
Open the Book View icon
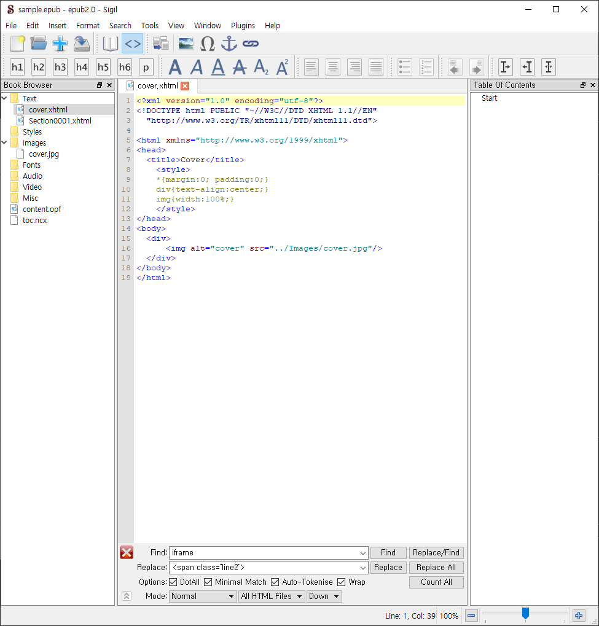pos(110,44)
